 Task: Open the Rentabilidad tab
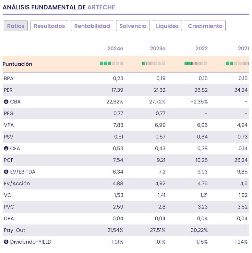tap(92, 26)
